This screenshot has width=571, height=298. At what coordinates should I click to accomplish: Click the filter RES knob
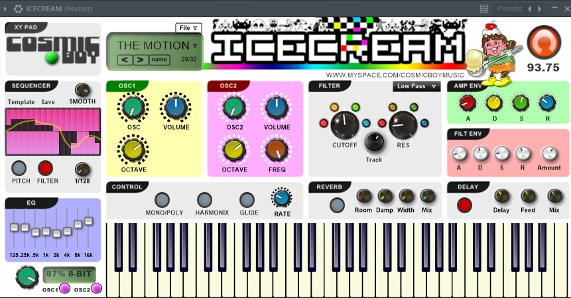(403, 125)
